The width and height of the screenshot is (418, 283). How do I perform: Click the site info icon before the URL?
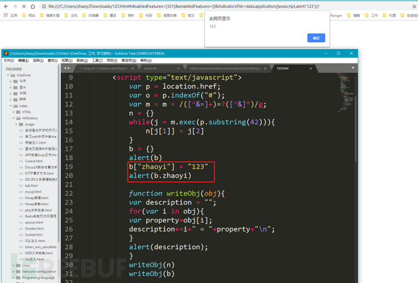[44, 7]
